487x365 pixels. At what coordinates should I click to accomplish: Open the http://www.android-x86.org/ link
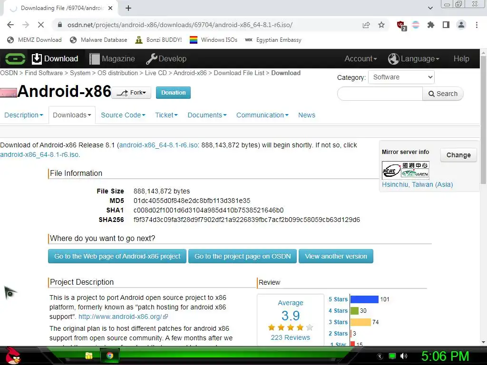pos(123,317)
